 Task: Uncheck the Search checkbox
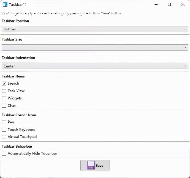click(4, 84)
